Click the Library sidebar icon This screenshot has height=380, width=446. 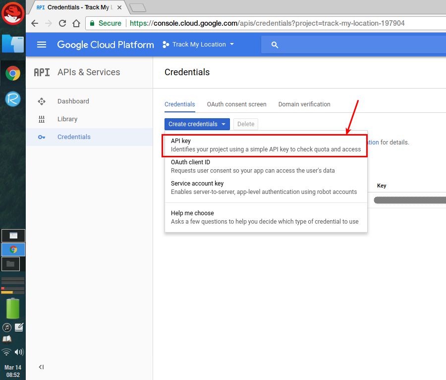click(42, 119)
